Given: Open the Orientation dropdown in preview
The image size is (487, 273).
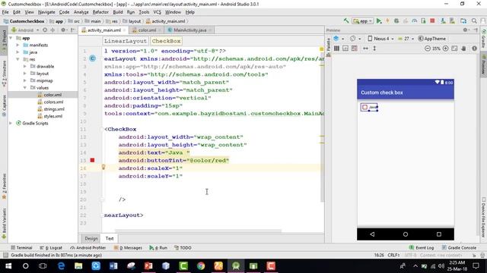Looking at the screenshot, I should [355, 39].
